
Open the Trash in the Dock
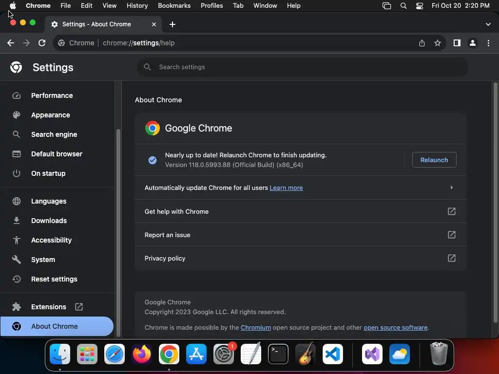439,354
